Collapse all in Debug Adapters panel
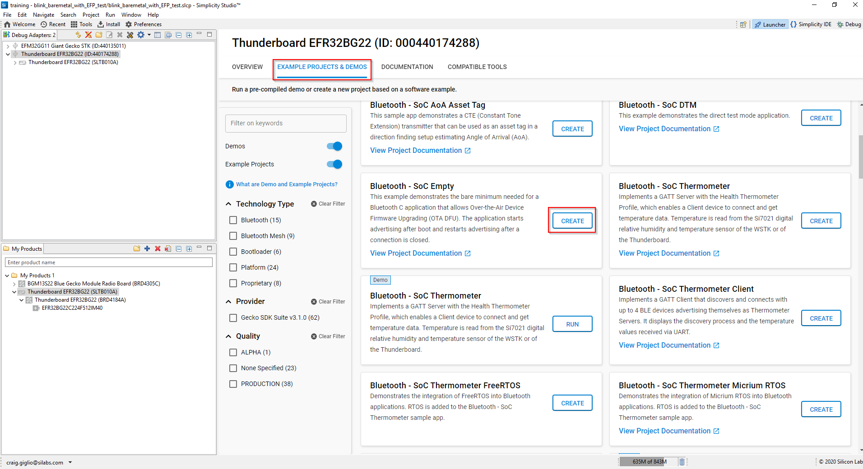The height and width of the screenshot is (469, 863). click(179, 35)
